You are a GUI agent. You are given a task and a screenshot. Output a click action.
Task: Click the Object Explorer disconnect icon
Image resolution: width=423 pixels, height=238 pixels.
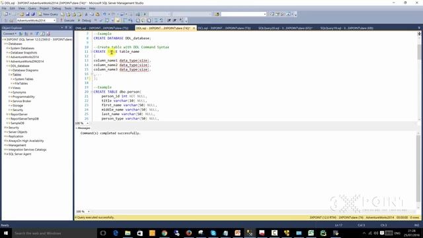26,34
